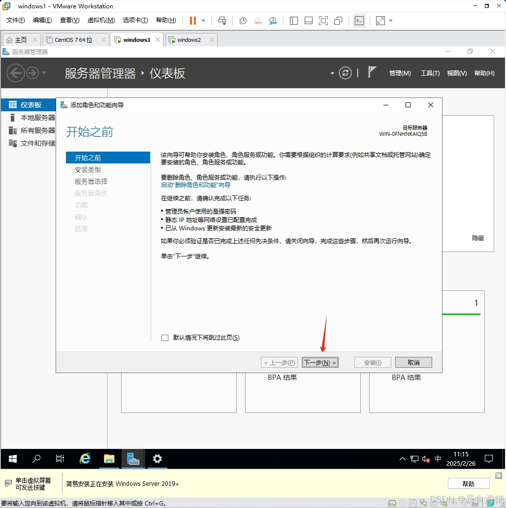Open the 管理(M) menu in Server Manager
Screen dimensions: 506x508
[x=400, y=73]
